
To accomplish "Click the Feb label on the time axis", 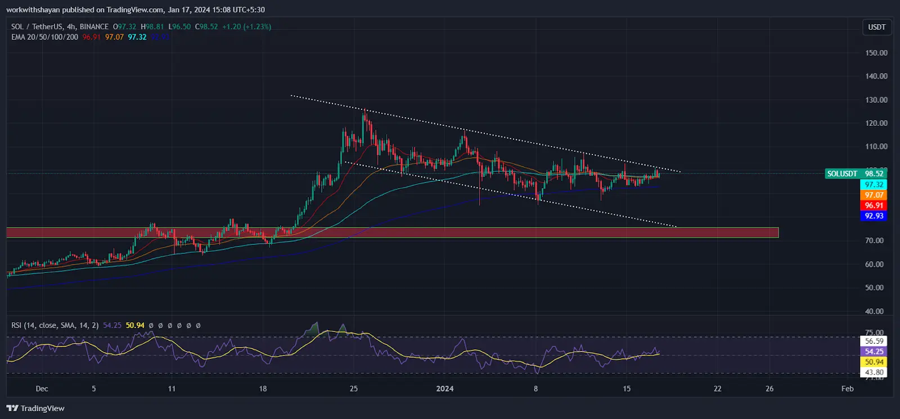I will [x=847, y=389].
